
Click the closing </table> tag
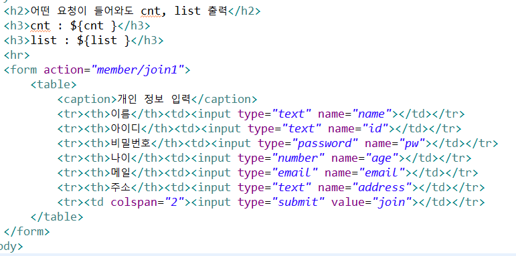[x=57, y=217]
